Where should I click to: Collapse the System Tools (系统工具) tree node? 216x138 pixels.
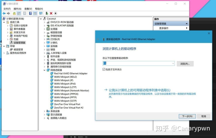click(x=4, y=22)
